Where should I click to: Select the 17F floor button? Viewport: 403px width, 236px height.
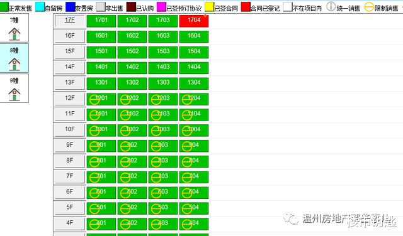click(x=70, y=21)
